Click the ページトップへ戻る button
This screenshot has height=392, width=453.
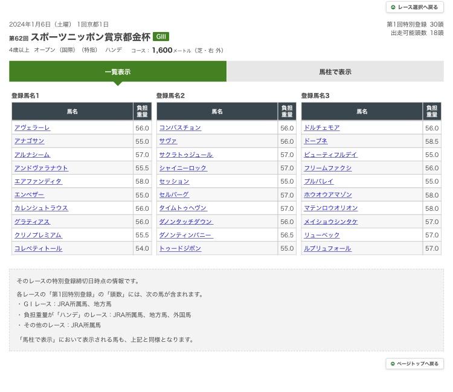click(414, 364)
